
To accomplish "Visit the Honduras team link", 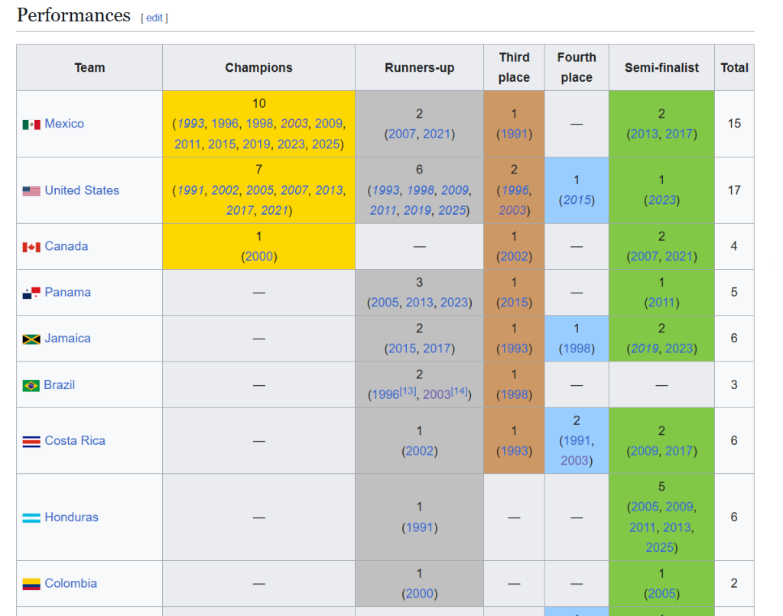I will (x=71, y=517).
